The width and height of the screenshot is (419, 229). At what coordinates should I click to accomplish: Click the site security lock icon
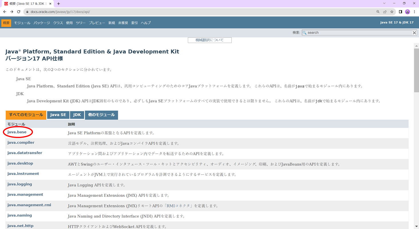click(27, 12)
